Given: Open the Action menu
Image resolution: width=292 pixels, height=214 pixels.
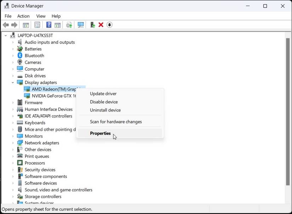Looking at the screenshot, I should 23,16.
